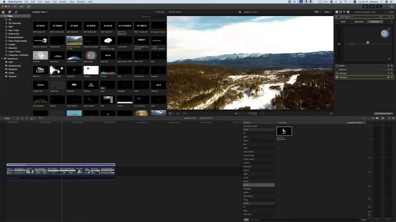The image size is (396, 222).
Task: Toggle the audio skimming headphones icon
Action: click(373, 118)
